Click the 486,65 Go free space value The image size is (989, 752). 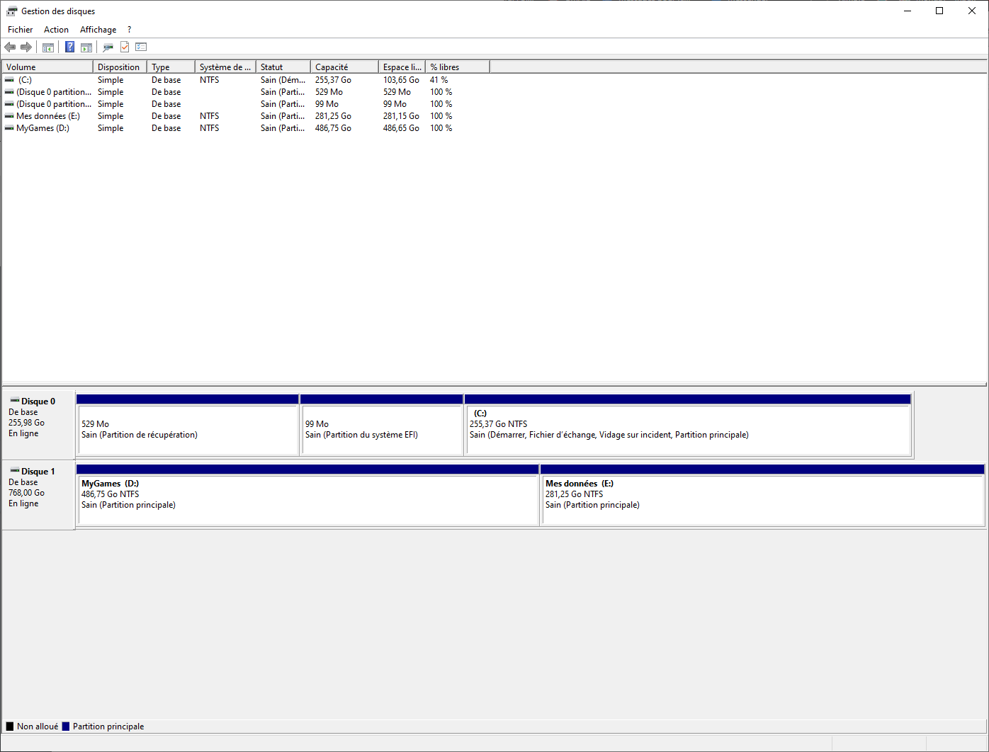pyautogui.click(x=401, y=128)
